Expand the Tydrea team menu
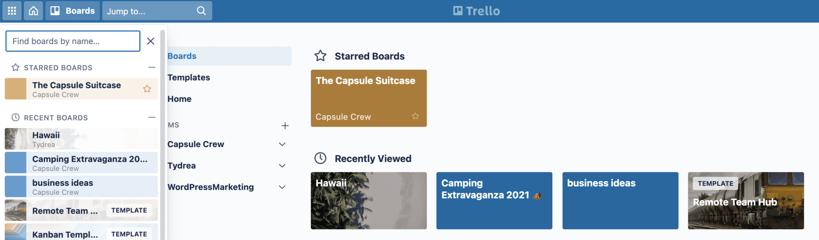 coord(282,165)
